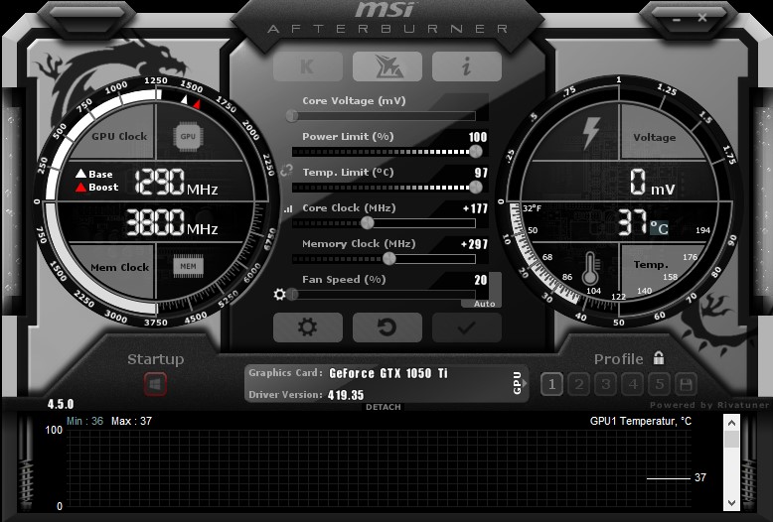Viewport: 773px width, 522px height.
Task: Click the Power Limit slider handle
Action: 476,151
